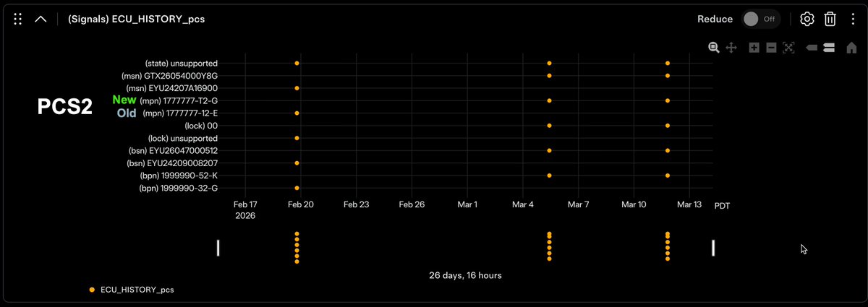Reset chart axes with the home icon
This screenshot has height=307, width=868.
click(x=851, y=48)
